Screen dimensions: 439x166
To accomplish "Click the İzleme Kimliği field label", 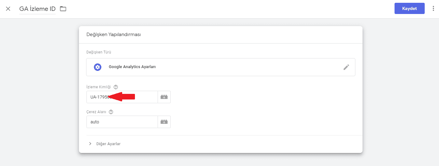I will tap(99, 87).
